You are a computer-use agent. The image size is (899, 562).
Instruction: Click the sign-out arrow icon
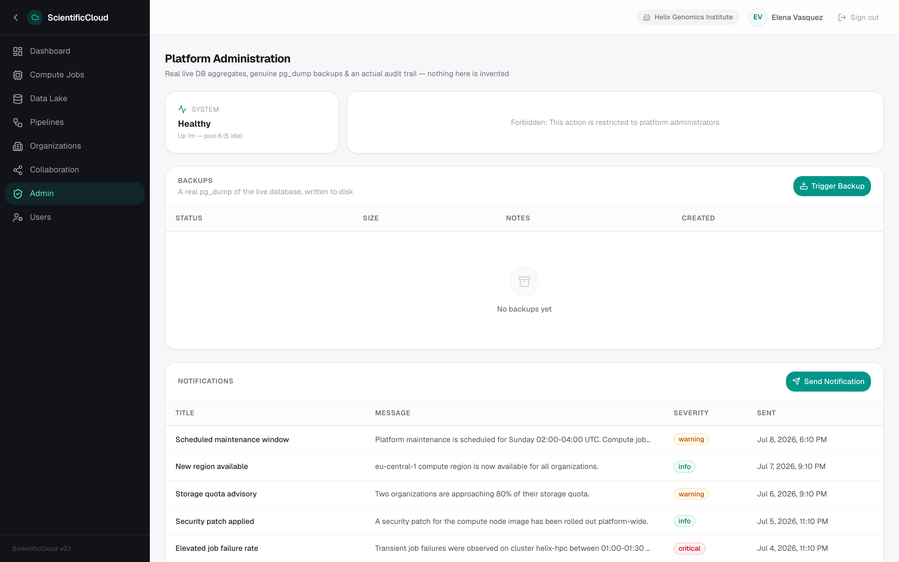842,17
